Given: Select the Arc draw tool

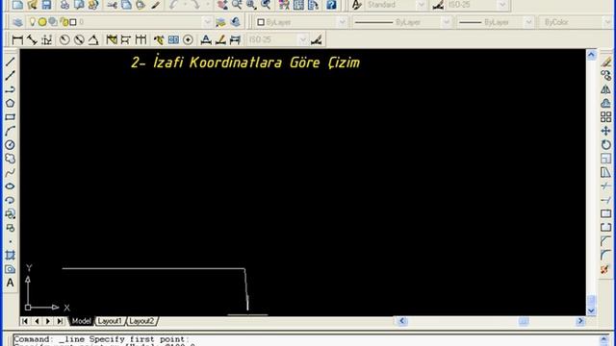Looking at the screenshot, I should point(11,131).
